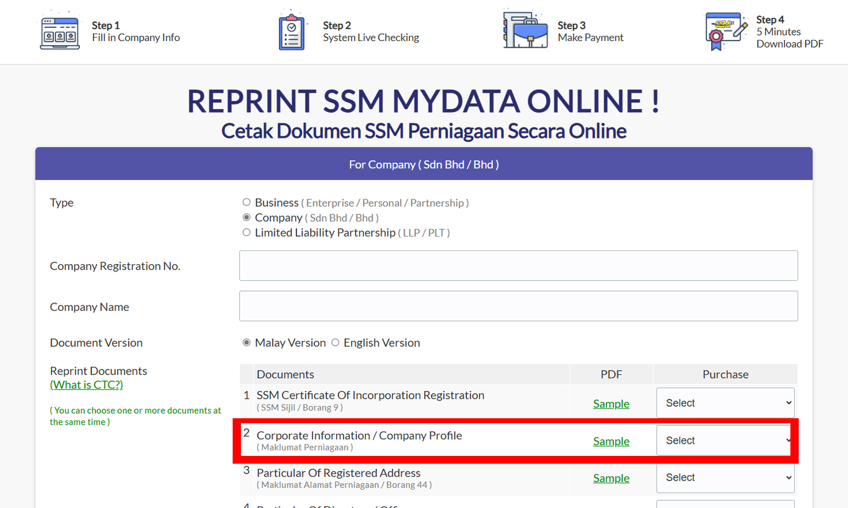This screenshot has height=508, width=848.
Task: Select Malay Version document option
Action: tap(246, 343)
